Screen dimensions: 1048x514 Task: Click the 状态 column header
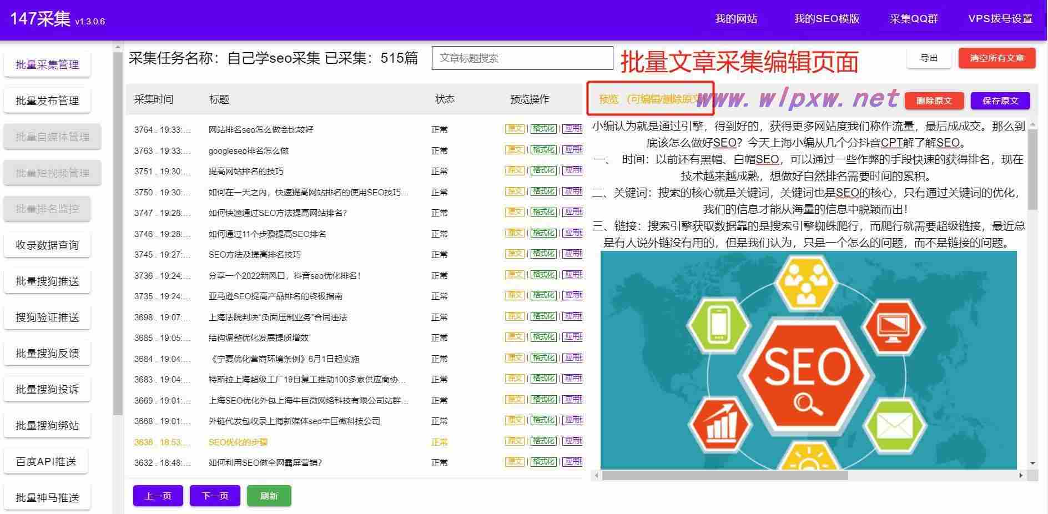tap(445, 99)
